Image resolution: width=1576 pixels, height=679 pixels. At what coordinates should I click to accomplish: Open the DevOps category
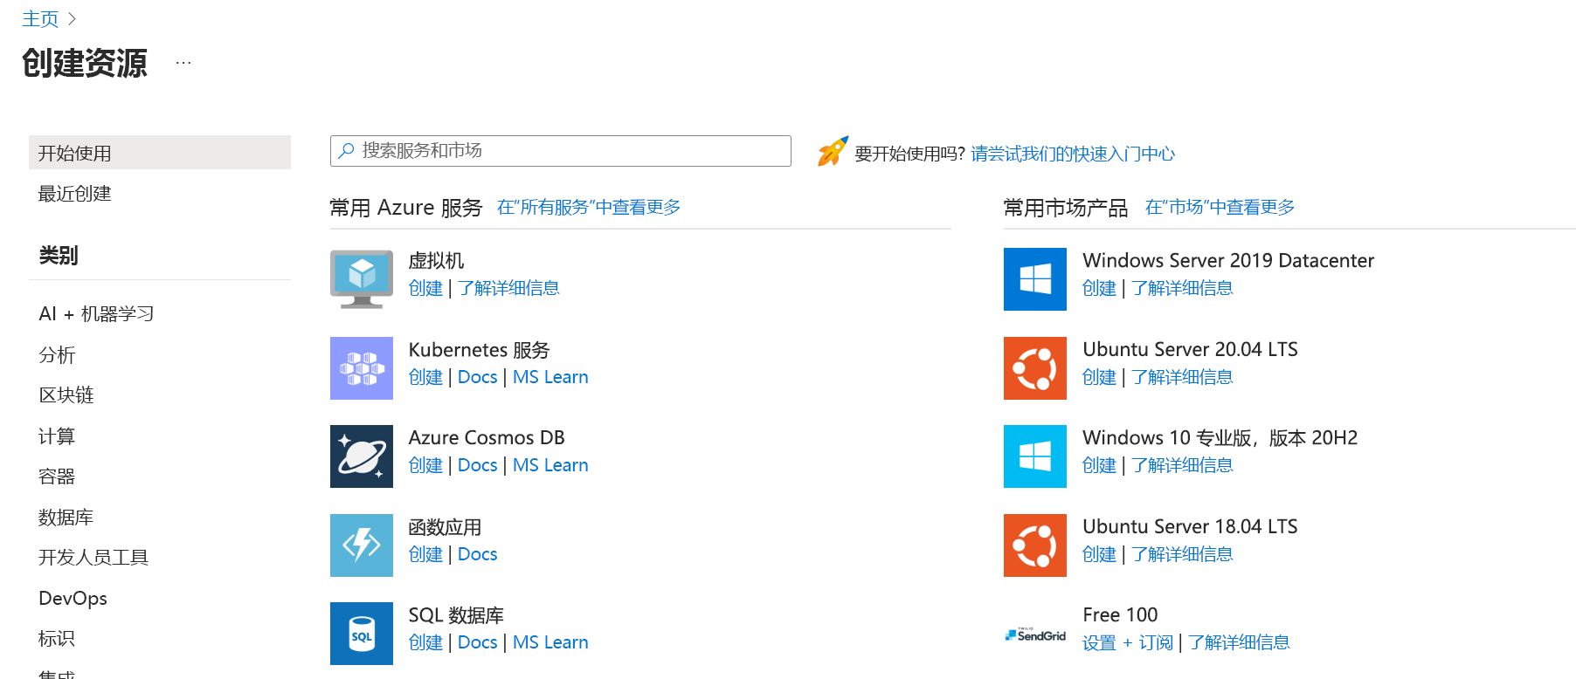click(73, 598)
